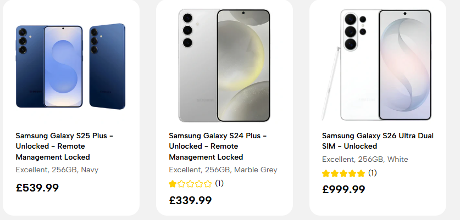The image size is (460, 220).
Task: Click the filled yellow star on the S24 Plus
Action: (x=173, y=184)
